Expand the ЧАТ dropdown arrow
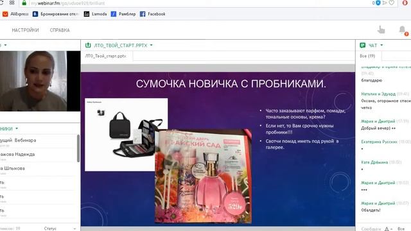This screenshot has width=411, height=231. pyautogui.click(x=381, y=46)
